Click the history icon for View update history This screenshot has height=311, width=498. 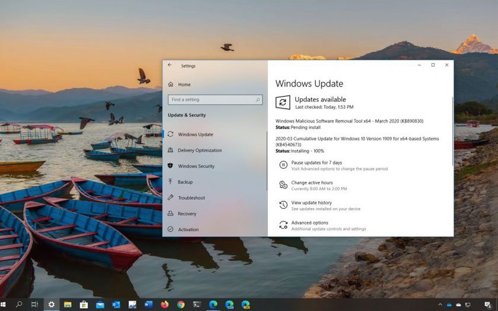pyautogui.click(x=283, y=205)
